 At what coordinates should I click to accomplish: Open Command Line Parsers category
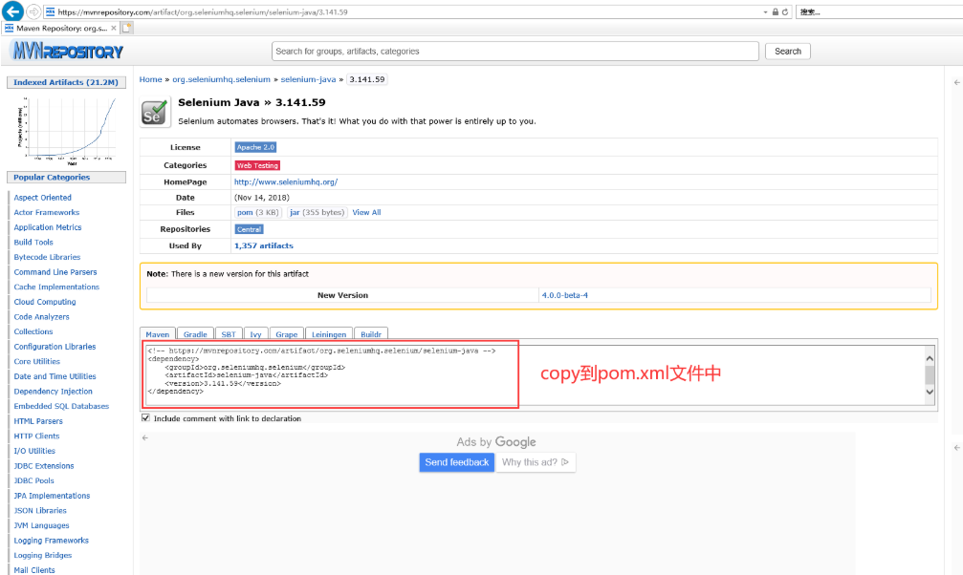tap(55, 272)
